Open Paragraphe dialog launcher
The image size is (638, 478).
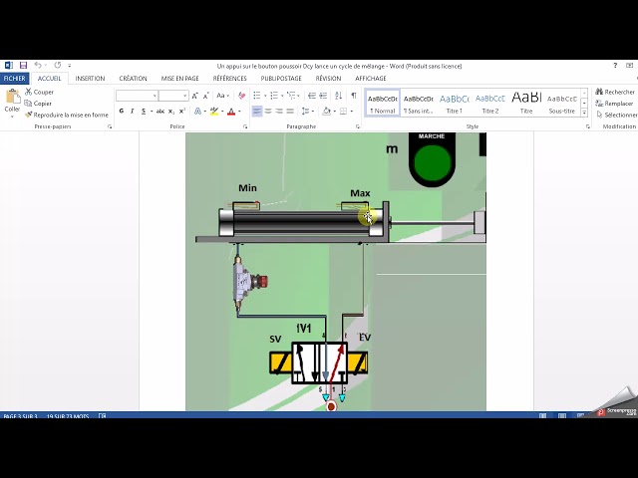[358, 126]
